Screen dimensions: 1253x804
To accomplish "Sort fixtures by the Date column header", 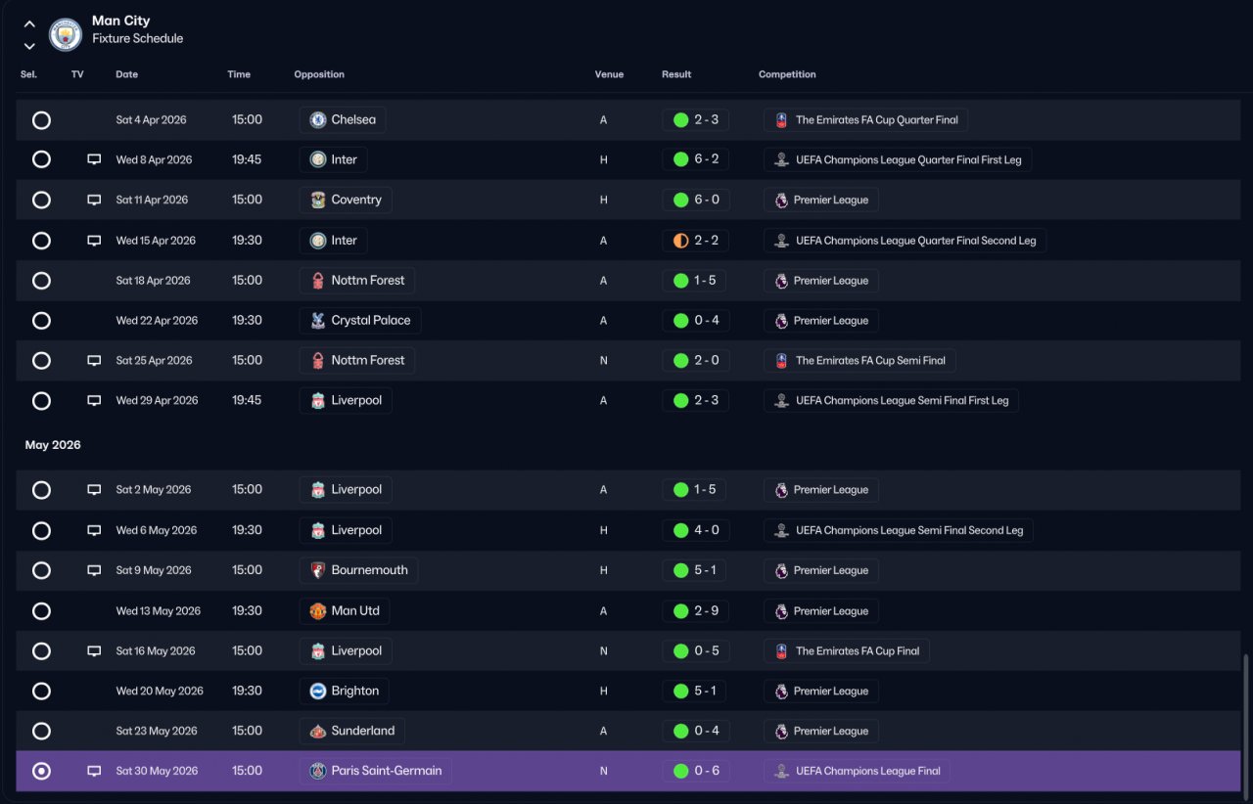I will coord(127,74).
